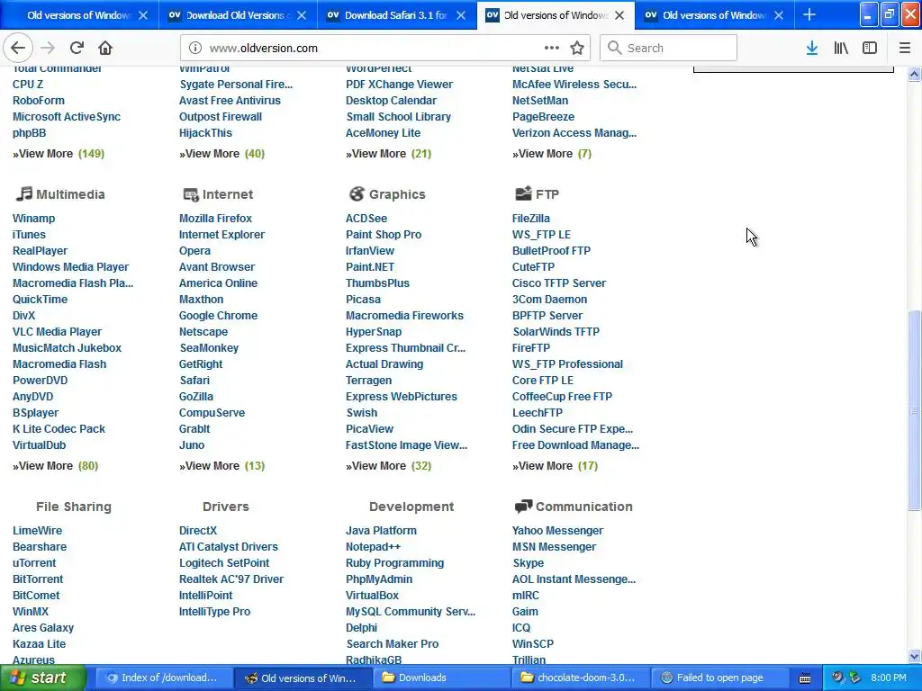
Task: Reload the current page
Action: tap(77, 49)
